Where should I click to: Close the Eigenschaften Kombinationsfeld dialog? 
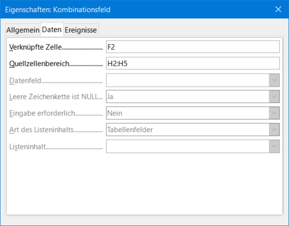278,9
